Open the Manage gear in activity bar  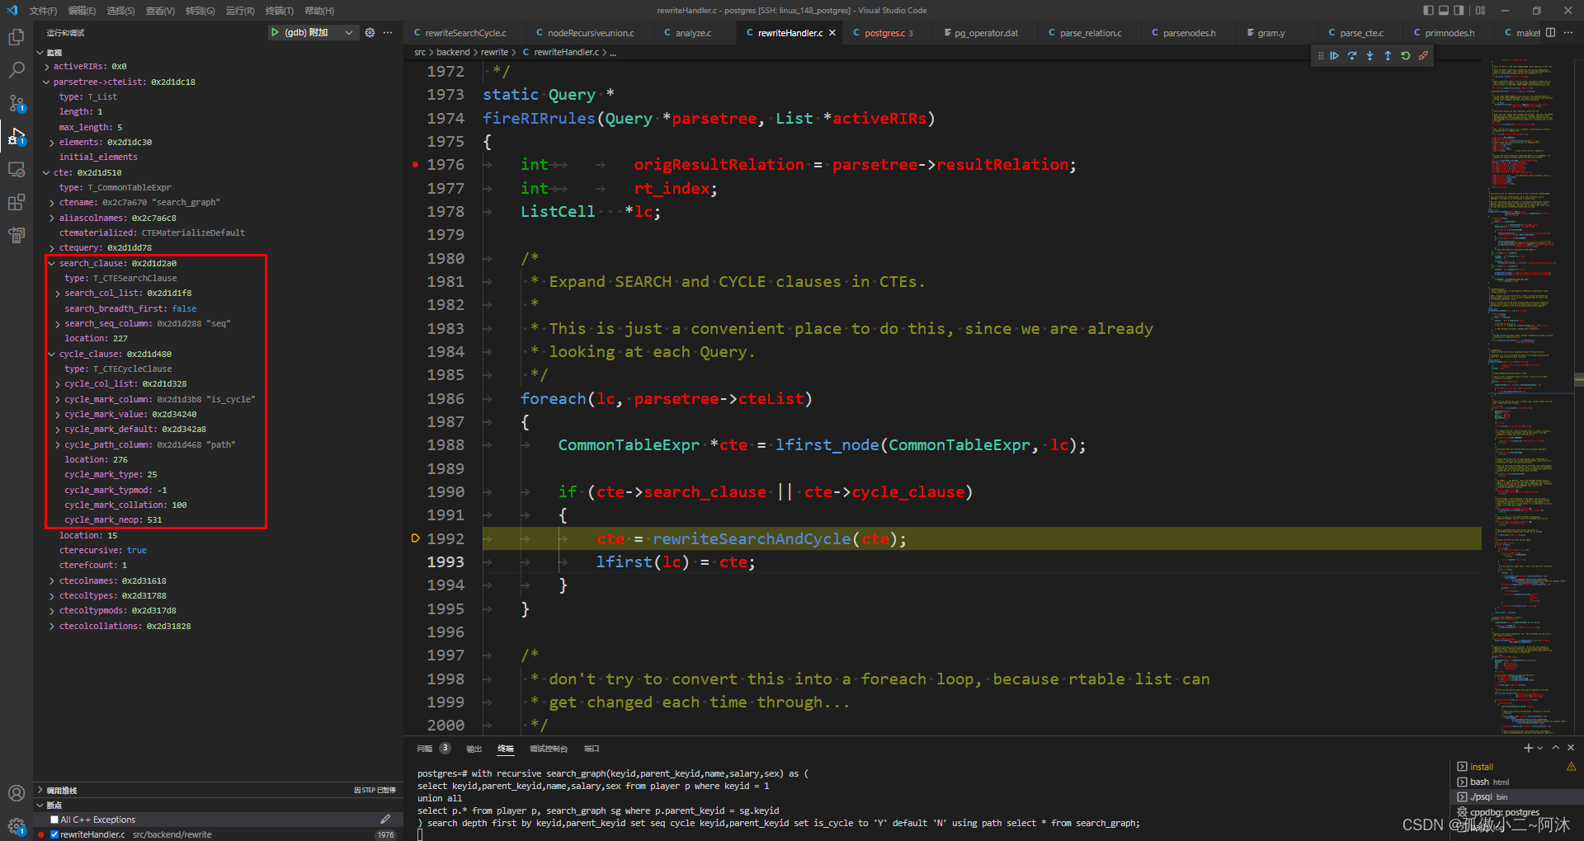tap(16, 825)
